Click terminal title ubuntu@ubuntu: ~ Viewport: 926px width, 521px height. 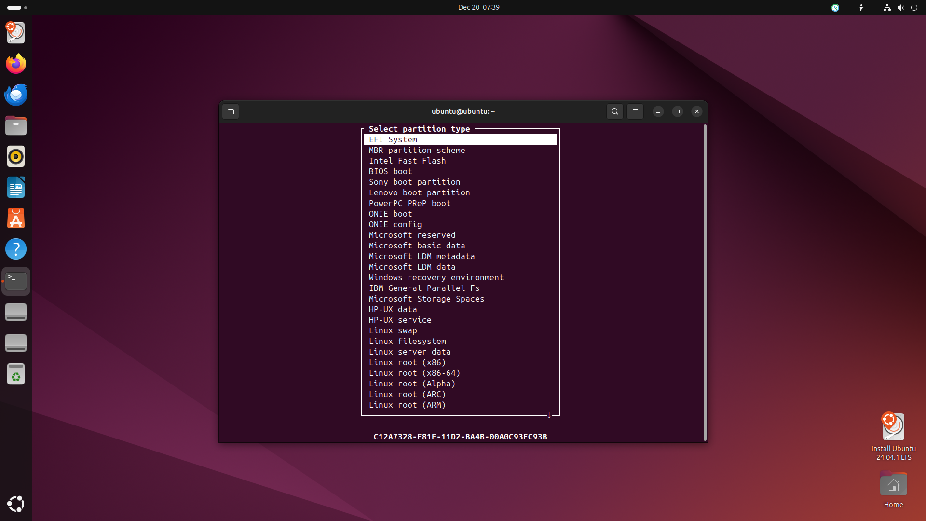463,111
